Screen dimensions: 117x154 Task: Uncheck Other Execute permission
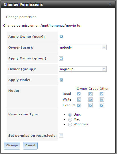[x=102, y=105]
